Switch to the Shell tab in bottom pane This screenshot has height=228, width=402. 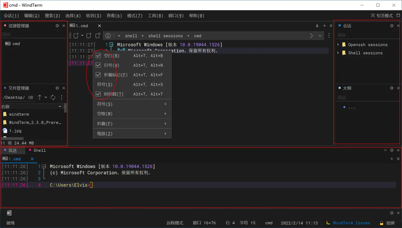click(x=37, y=150)
